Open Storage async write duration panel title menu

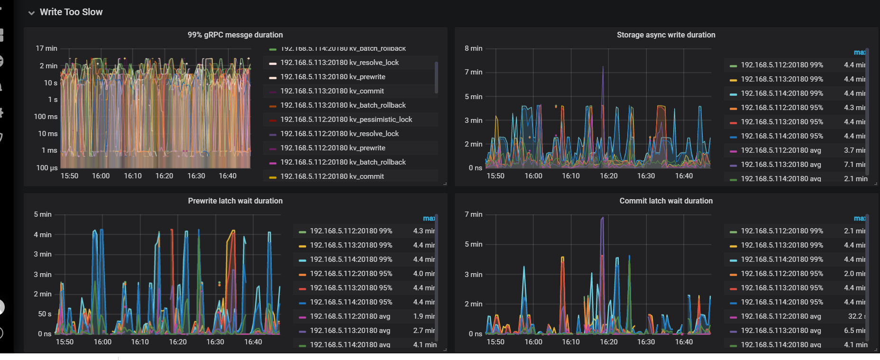[x=666, y=35]
